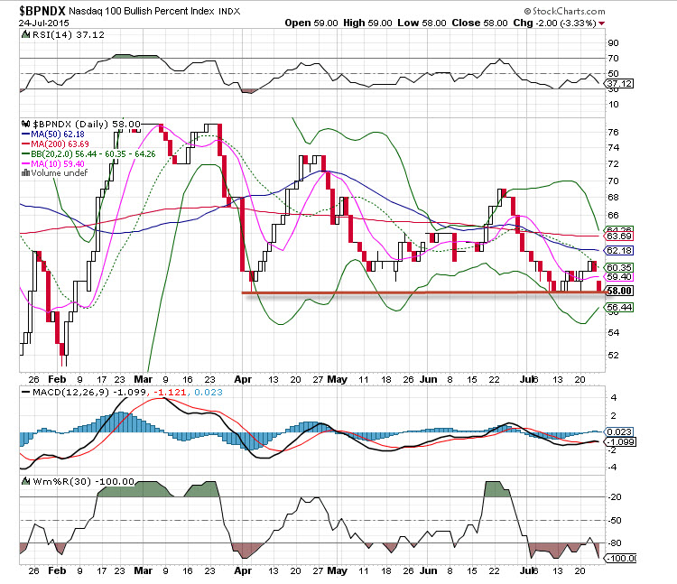
Task: Click the 63.69 MA(200) price tag
Action: (x=618, y=236)
